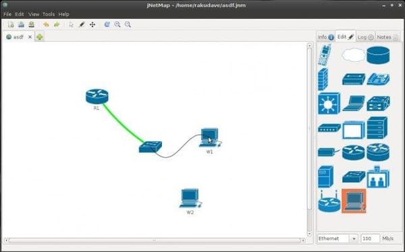
Task: Pick the wireless router with antennas
Action: click(x=329, y=201)
